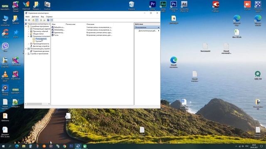Open the Справка menu
Viewport: 266px width, 149px height.
point(49,17)
